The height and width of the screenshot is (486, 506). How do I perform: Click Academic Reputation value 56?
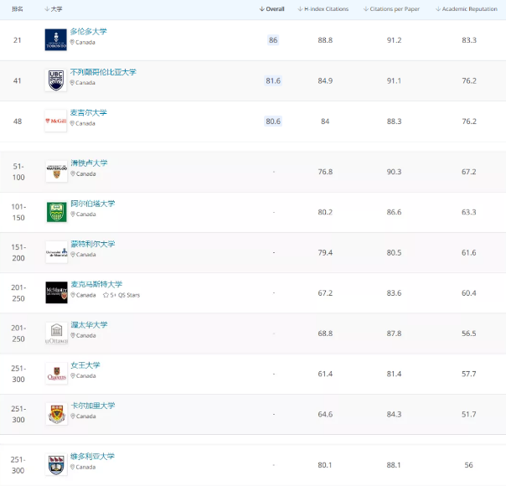click(x=468, y=465)
